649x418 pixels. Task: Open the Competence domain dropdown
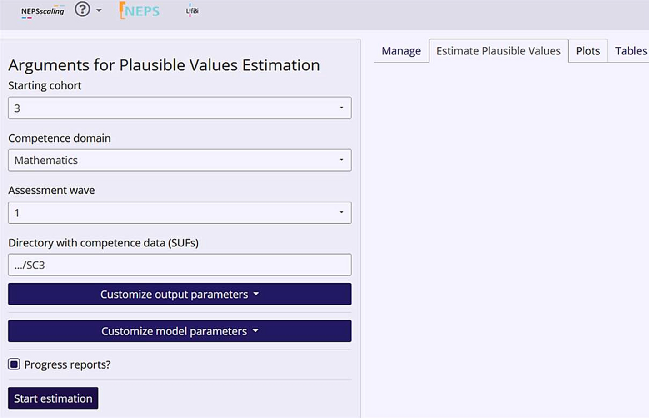click(x=180, y=160)
